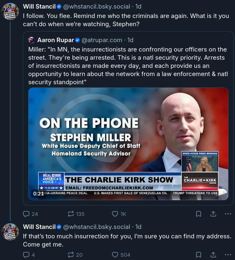Open the @whstancil.bsky.social handle on first post

coord(97,7)
